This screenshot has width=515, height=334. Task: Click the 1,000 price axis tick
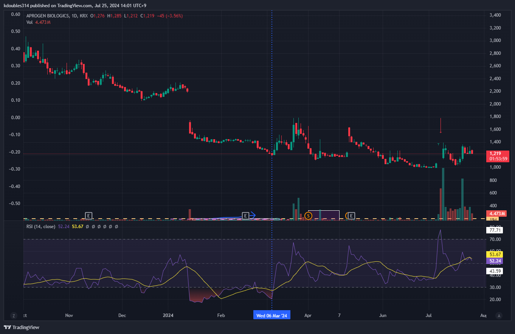[x=495, y=167]
